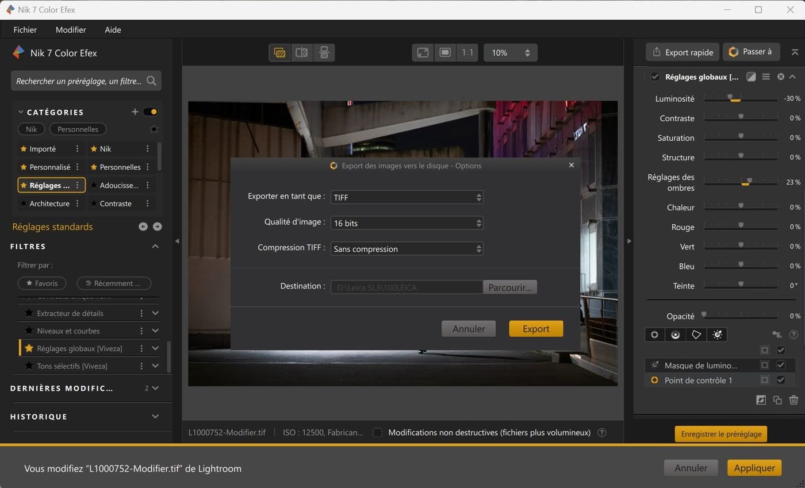Open the Aide menu
Image resolution: width=805 pixels, height=488 pixels.
(113, 30)
